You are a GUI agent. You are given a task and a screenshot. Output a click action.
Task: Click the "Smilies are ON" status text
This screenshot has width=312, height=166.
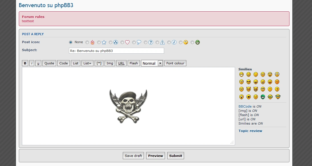click(x=251, y=123)
